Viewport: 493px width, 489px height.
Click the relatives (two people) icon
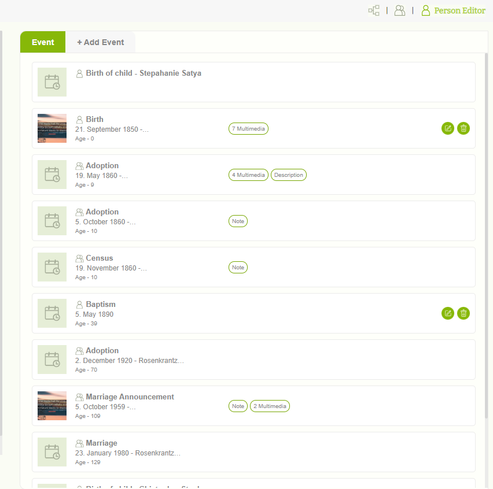point(399,10)
